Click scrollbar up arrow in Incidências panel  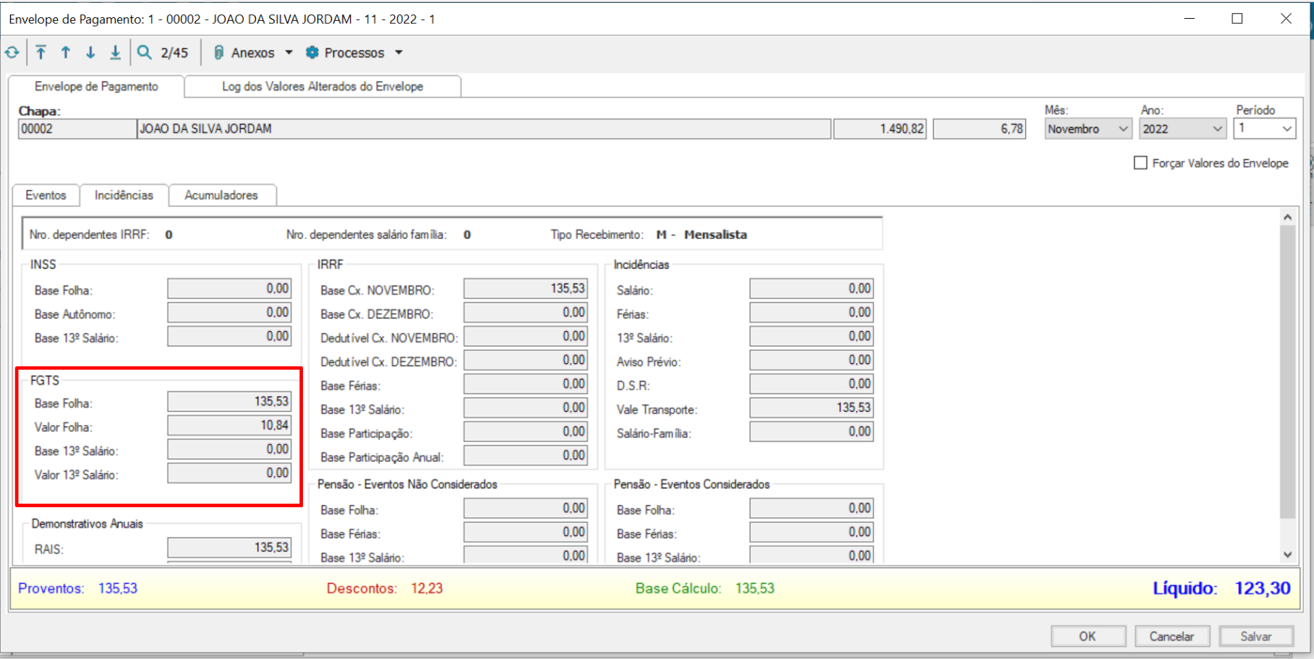click(1287, 217)
